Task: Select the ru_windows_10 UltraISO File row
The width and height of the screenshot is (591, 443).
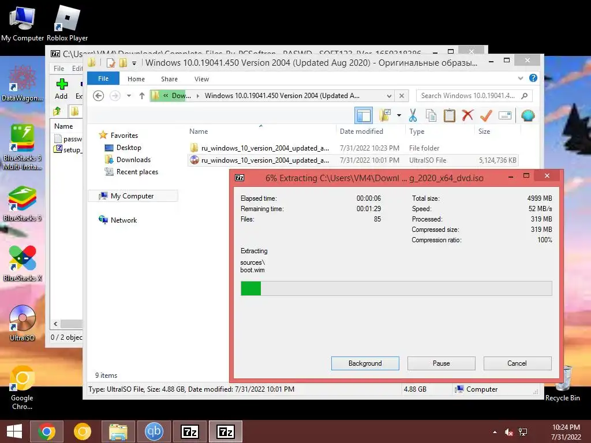Action: coord(353,160)
